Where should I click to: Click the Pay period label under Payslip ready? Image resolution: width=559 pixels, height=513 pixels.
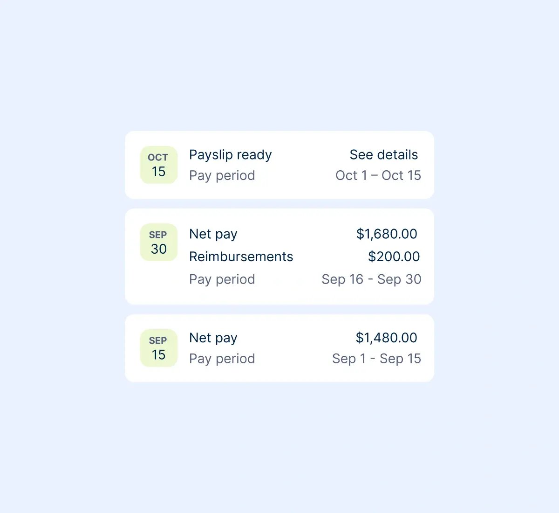[x=222, y=175]
